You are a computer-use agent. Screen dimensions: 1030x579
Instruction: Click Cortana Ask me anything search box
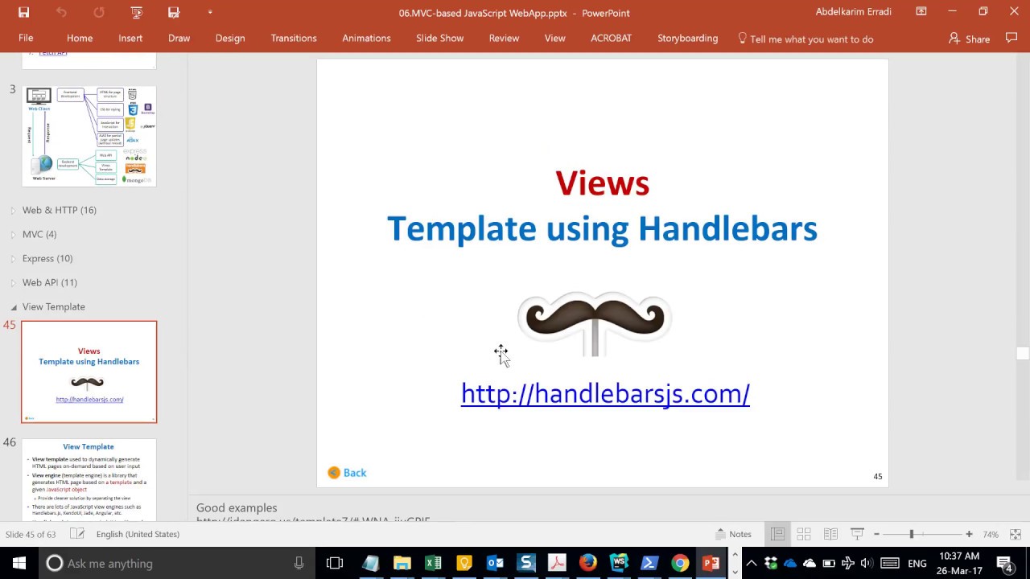pyautogui.click(x=176, y=563)
